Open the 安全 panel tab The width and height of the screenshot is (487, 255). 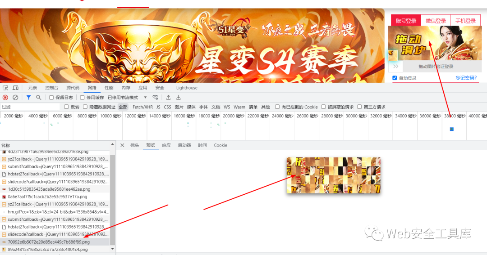pos(160,88)
